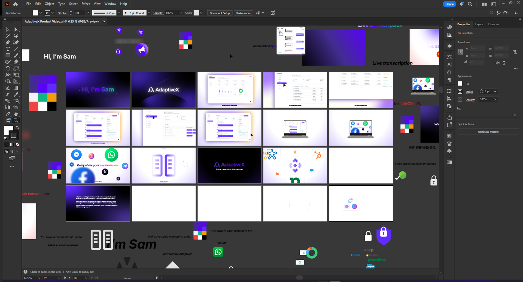
Task: Switch to the Layers tab
Action: click(x=479, y=24)
